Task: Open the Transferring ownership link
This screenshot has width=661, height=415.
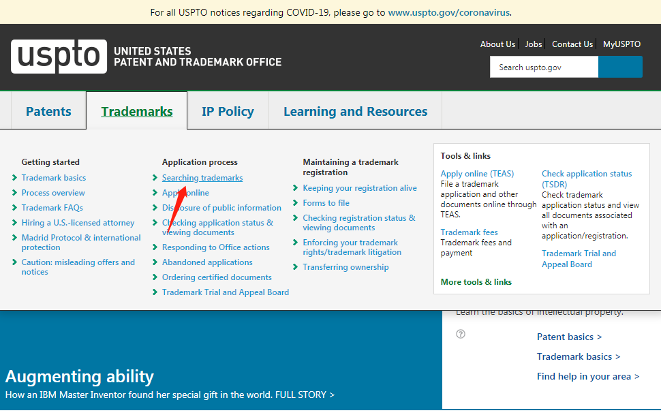Action: [x=345, y=267]
